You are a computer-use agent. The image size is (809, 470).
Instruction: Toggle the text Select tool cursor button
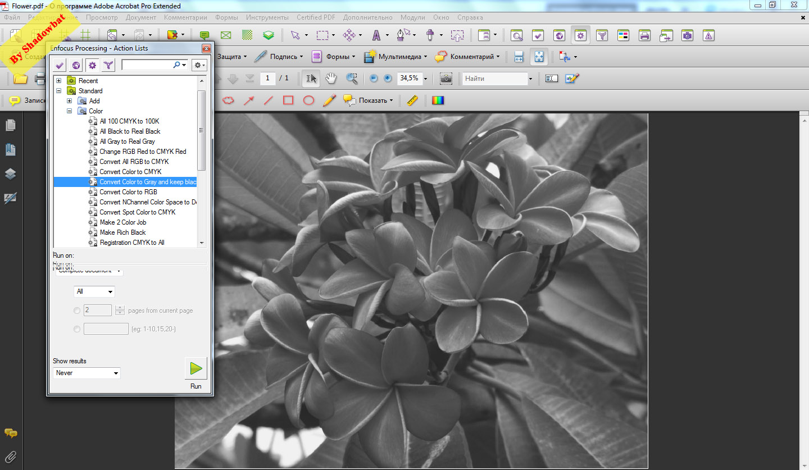coord(311,78)
